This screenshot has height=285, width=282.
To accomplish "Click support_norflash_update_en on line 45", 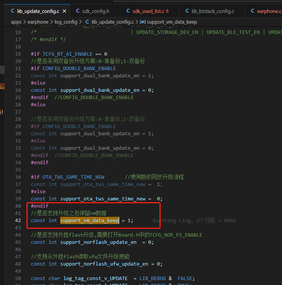I will (x=98, y=242).
